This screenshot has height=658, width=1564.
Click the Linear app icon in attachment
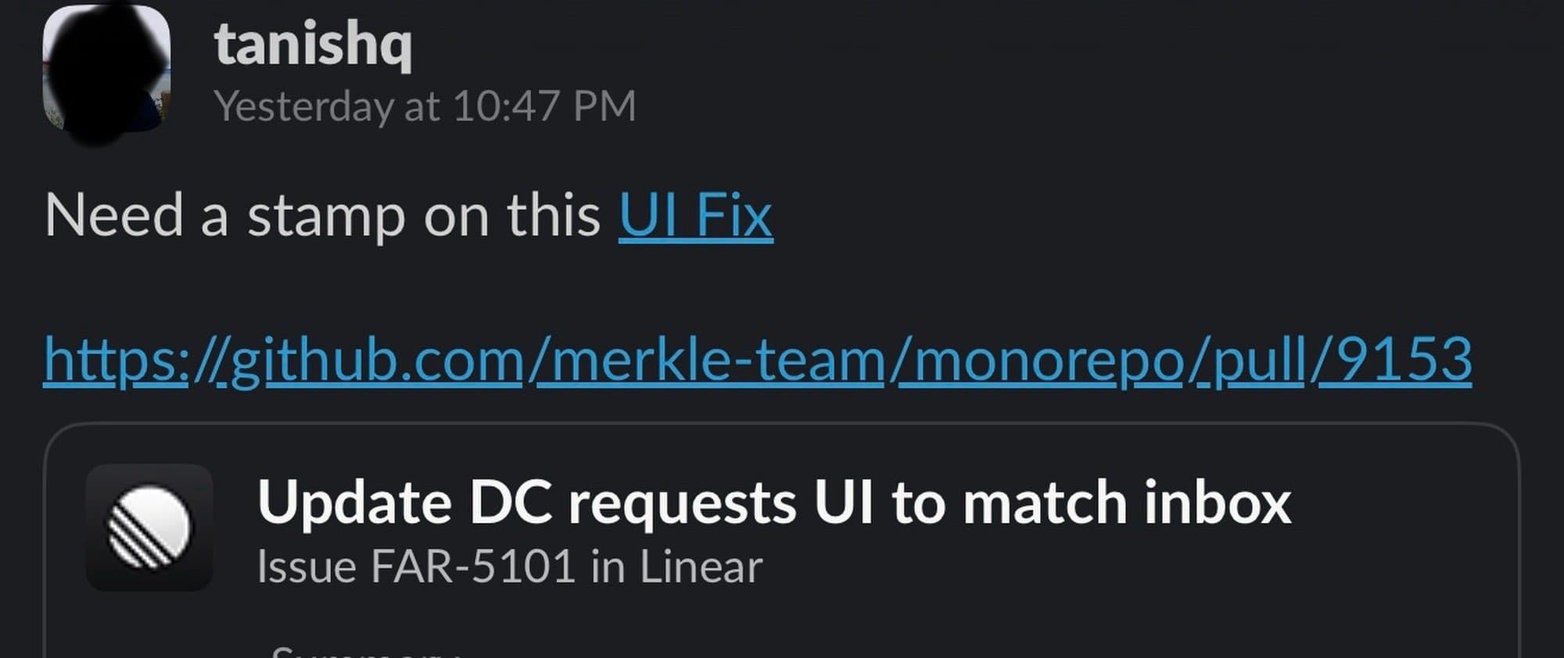coord(149,527)
